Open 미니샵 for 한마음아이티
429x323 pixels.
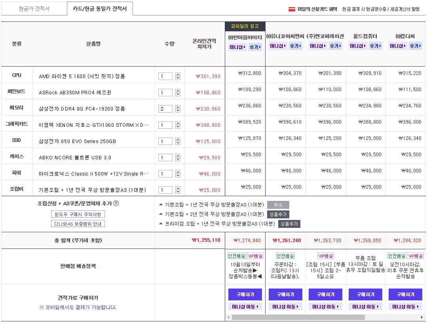tap(237, 47)
